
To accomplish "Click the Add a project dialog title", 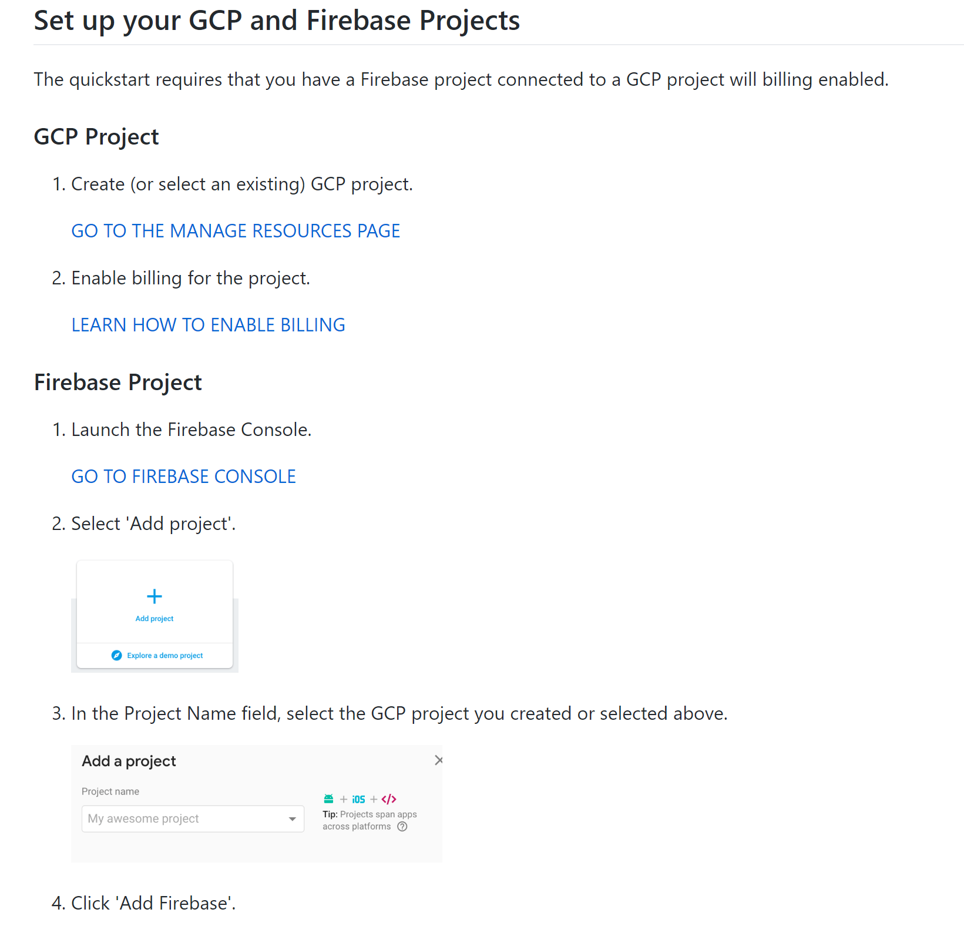I will tap(129, 761).
